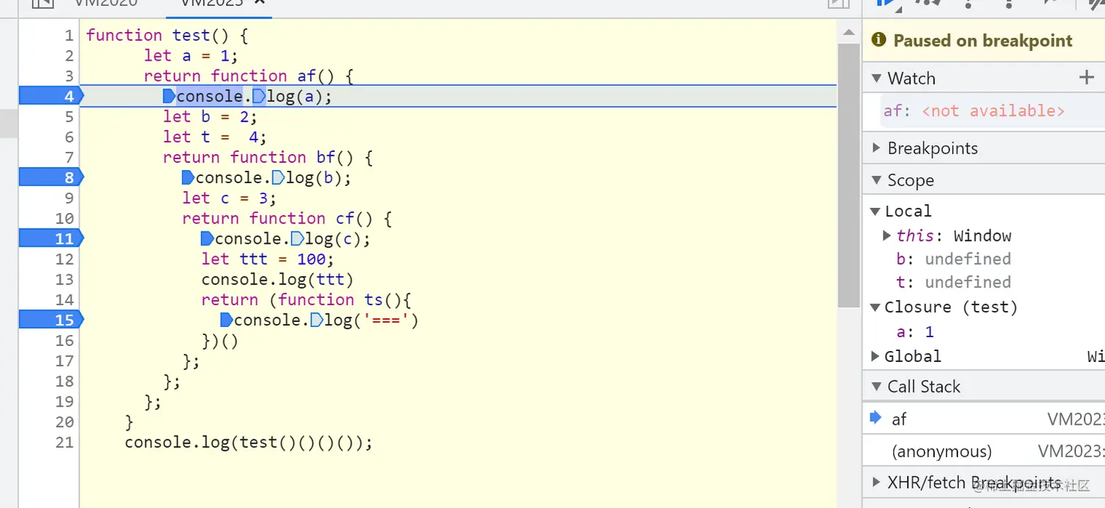Screen dimensions: 1105x508
Task: Remove the breakpoint on line 11 gutter
Action: point(51,239)
